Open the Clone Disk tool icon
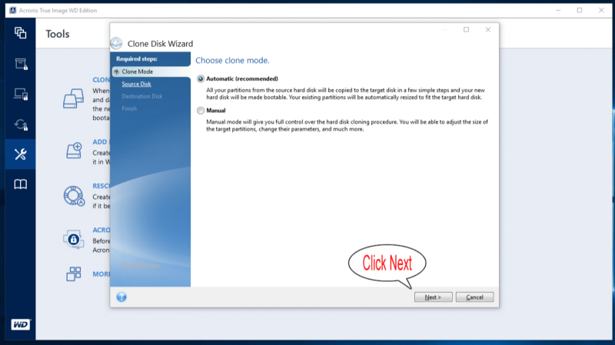The height and width of the screenshot is (345, 615). [73, 98]
